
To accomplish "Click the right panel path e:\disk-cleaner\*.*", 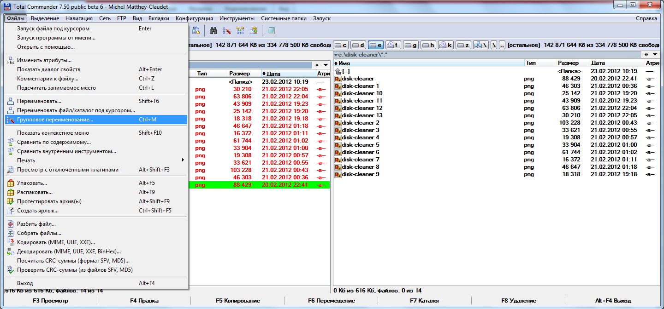I will [362, 55].
